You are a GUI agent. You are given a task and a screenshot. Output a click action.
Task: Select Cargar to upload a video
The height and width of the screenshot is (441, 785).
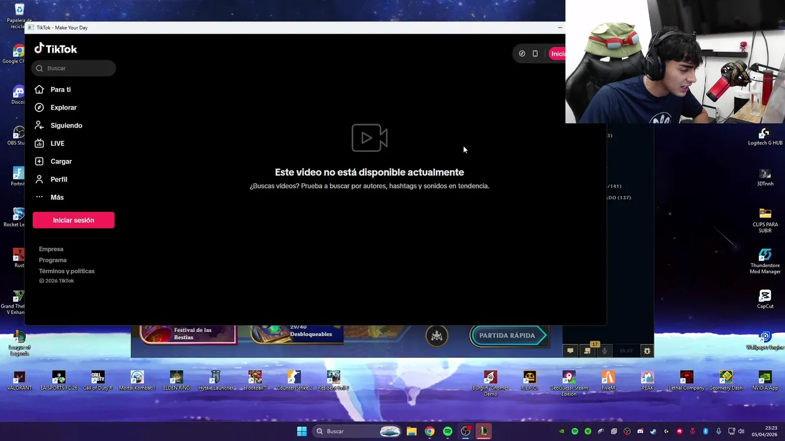(x=61, y=161)
